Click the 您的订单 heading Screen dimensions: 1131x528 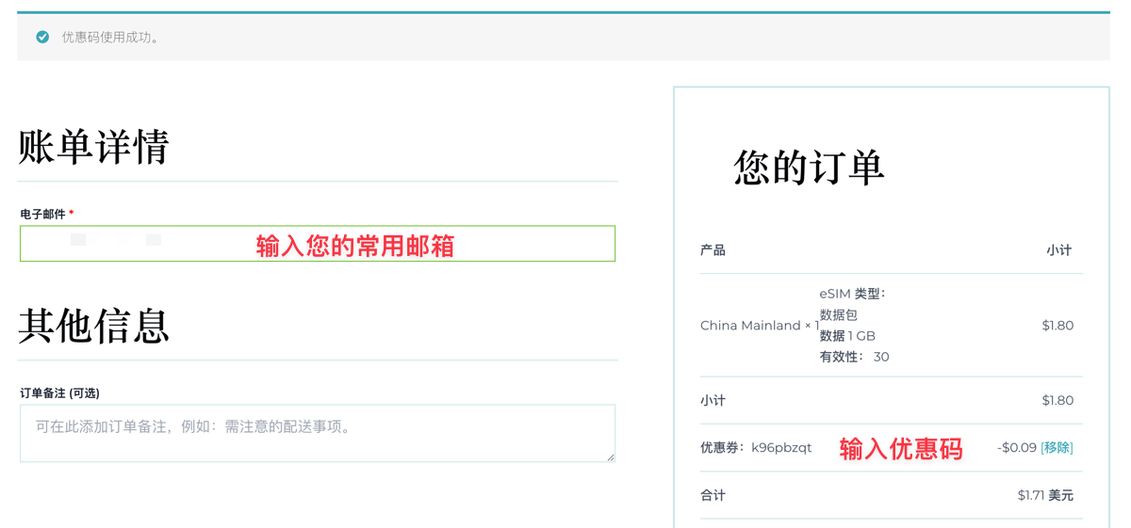809,168
